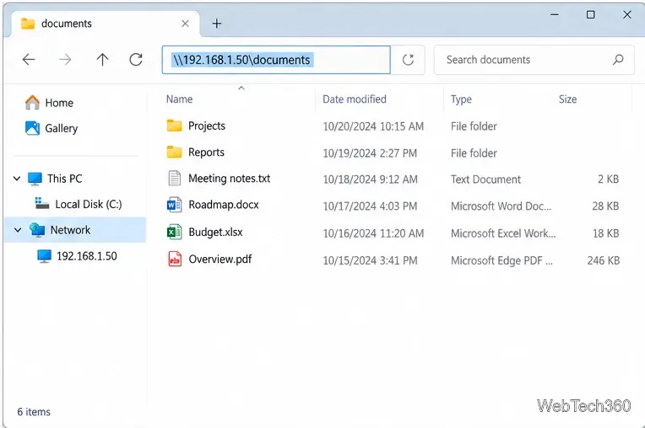Click date 10/16/2024 11:20 AM
This screenshot has height=428, width=645.
click(373, 233)
